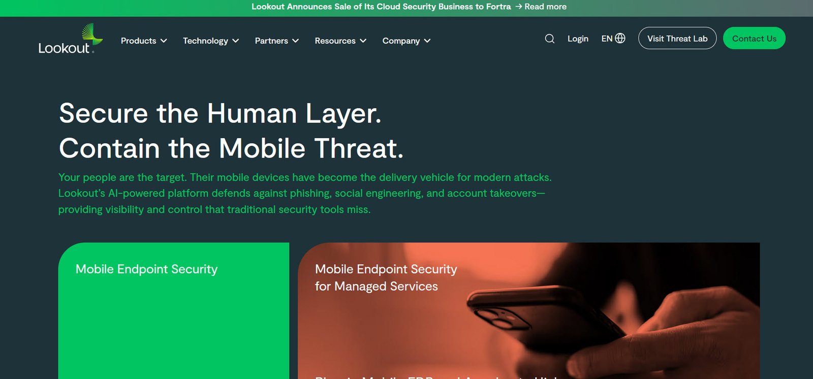Expand the Products chevron
813x379 pixels.
[164, 41]
